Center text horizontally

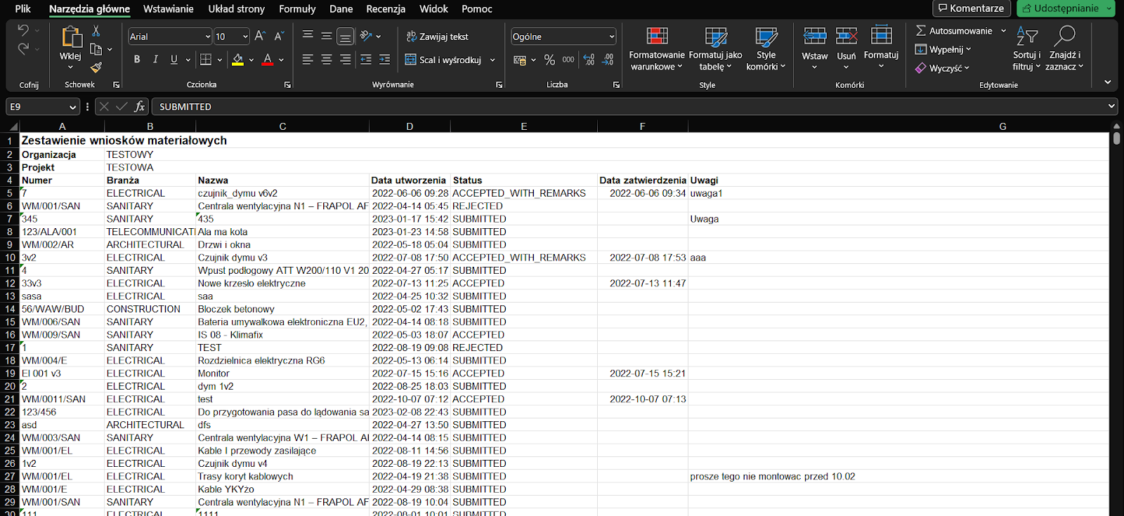click(x=327, y=60)
